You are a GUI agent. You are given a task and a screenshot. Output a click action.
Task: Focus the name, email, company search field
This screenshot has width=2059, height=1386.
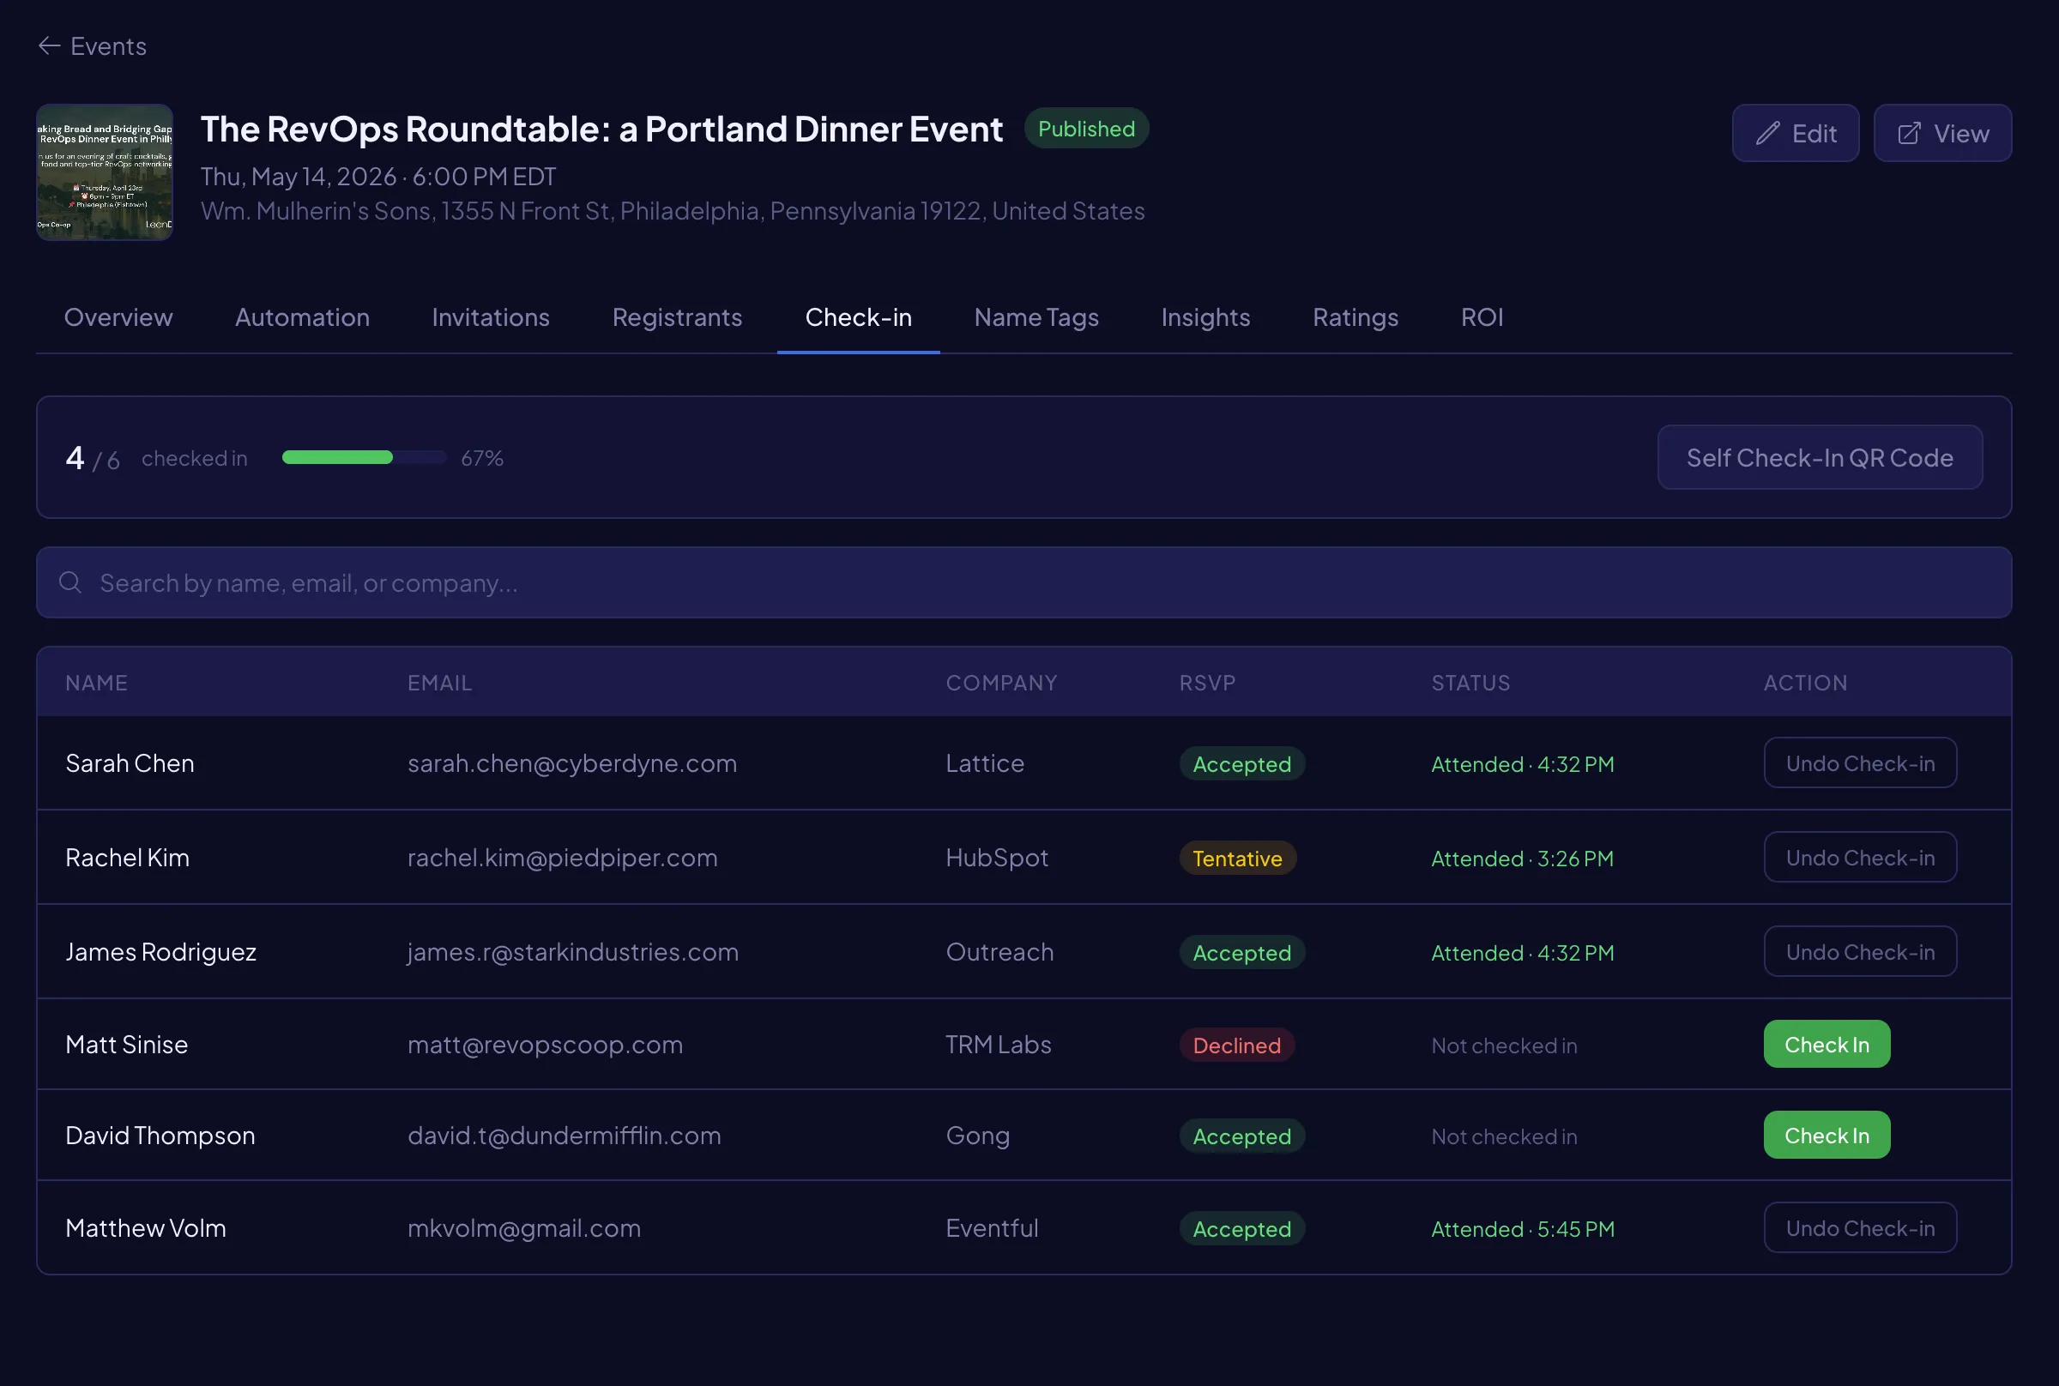point(1025,583)
